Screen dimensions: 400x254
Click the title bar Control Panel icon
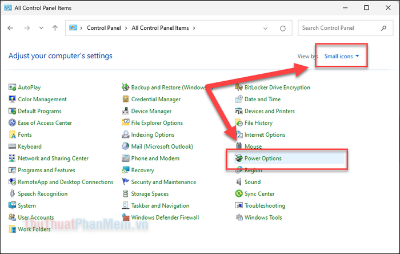click(8, 7)
